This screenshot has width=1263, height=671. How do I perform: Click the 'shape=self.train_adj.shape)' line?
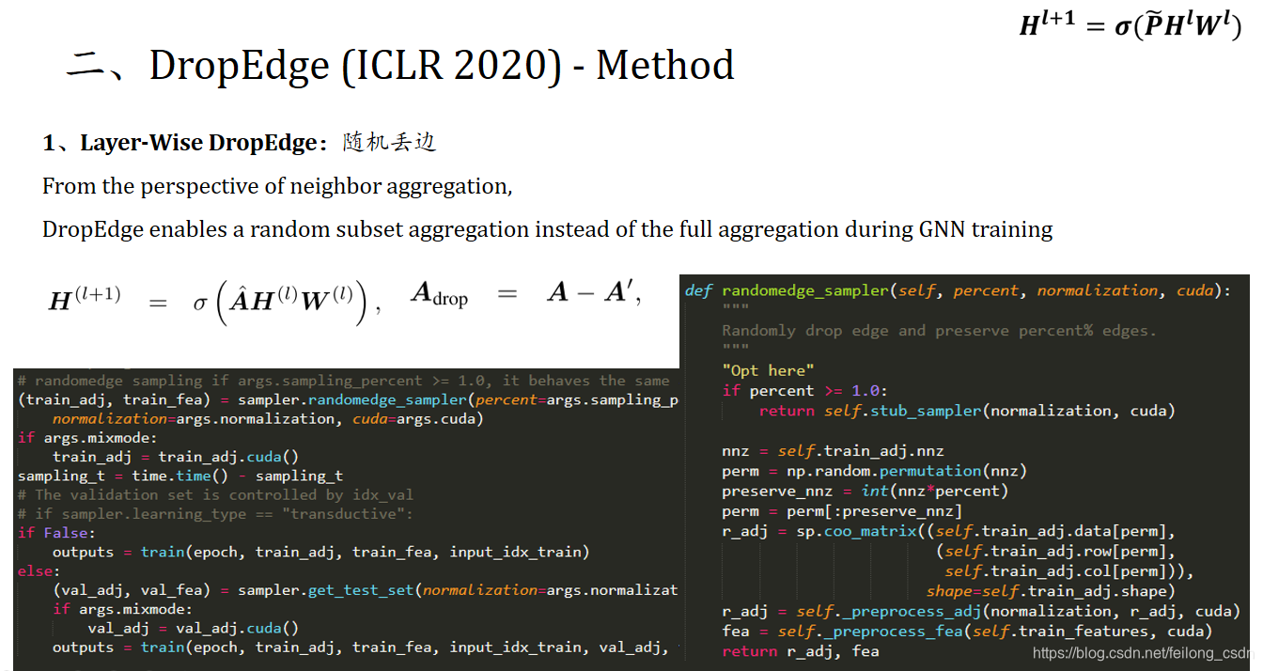(1051, 591)
